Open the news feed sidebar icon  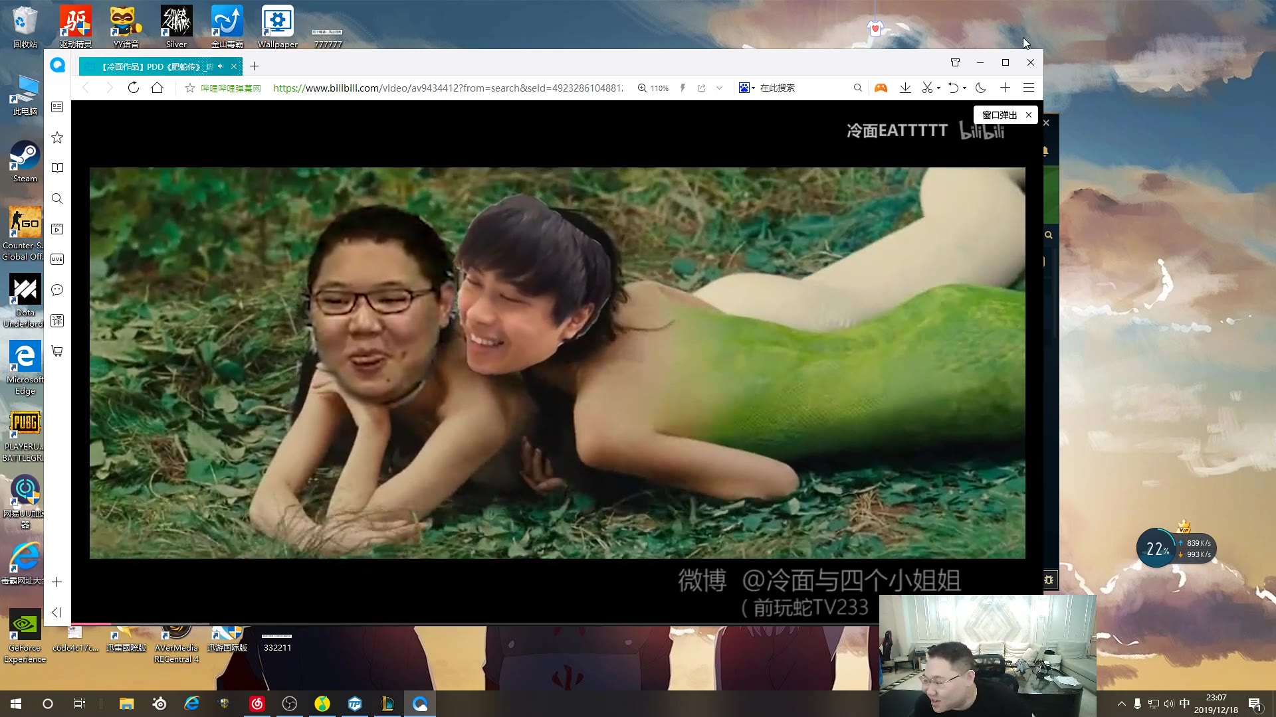(57, 107)
